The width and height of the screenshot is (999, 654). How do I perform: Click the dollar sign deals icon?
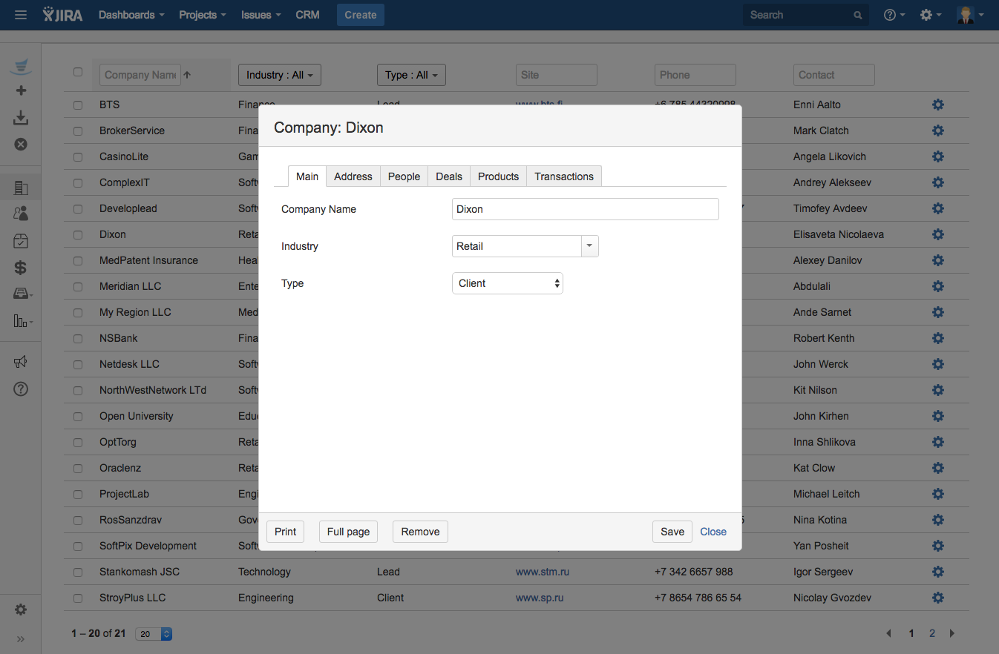pyautogui.click(x=21, y=268)
